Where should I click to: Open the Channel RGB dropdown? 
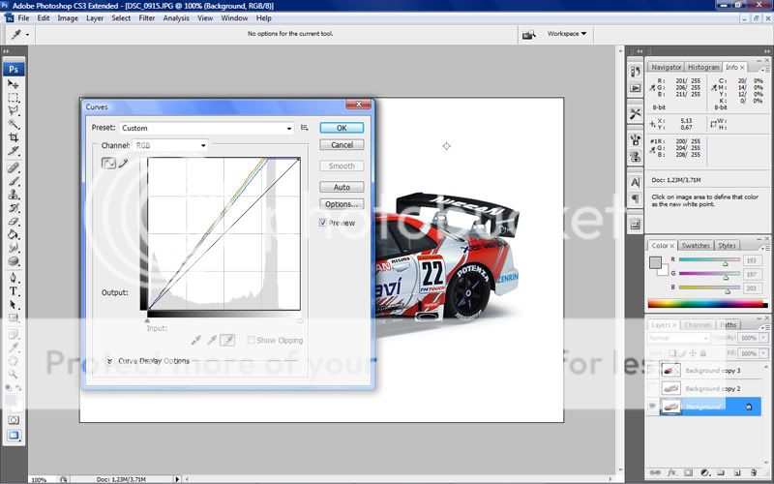click(203, 145)
